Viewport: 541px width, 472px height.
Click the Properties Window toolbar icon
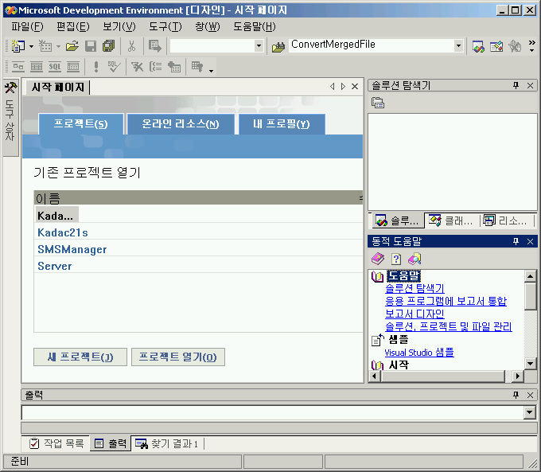point(496,46)
